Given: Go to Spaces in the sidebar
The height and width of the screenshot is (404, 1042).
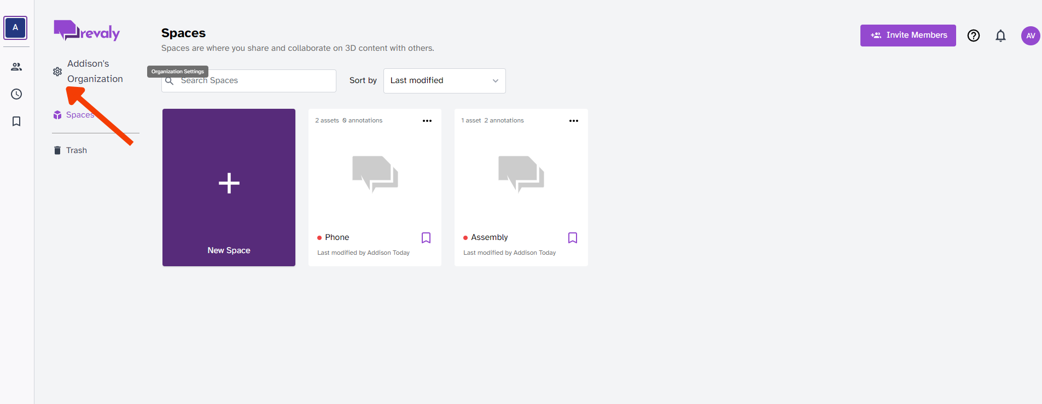Looking at the screenshot, I should click(74, 115).
